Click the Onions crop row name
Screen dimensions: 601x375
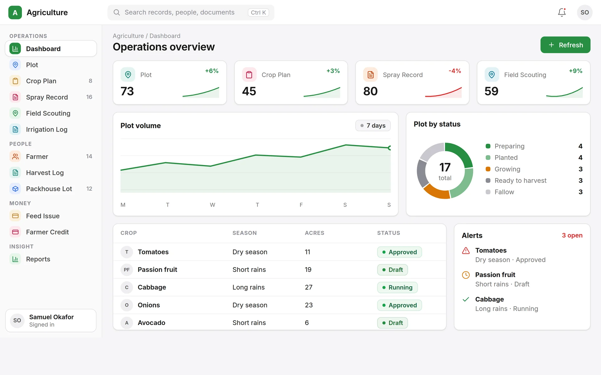149,305
